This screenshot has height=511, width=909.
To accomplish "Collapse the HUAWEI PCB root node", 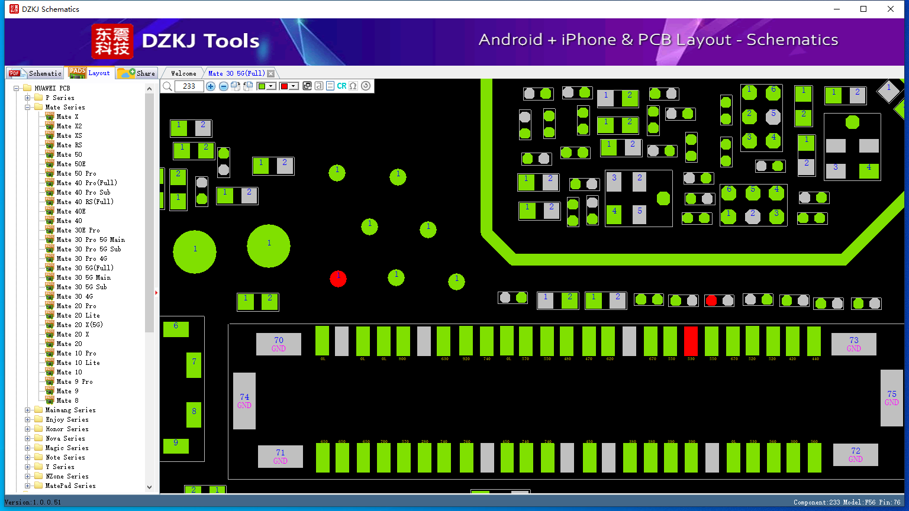I will pyautogui.click(x=16, y=88).
